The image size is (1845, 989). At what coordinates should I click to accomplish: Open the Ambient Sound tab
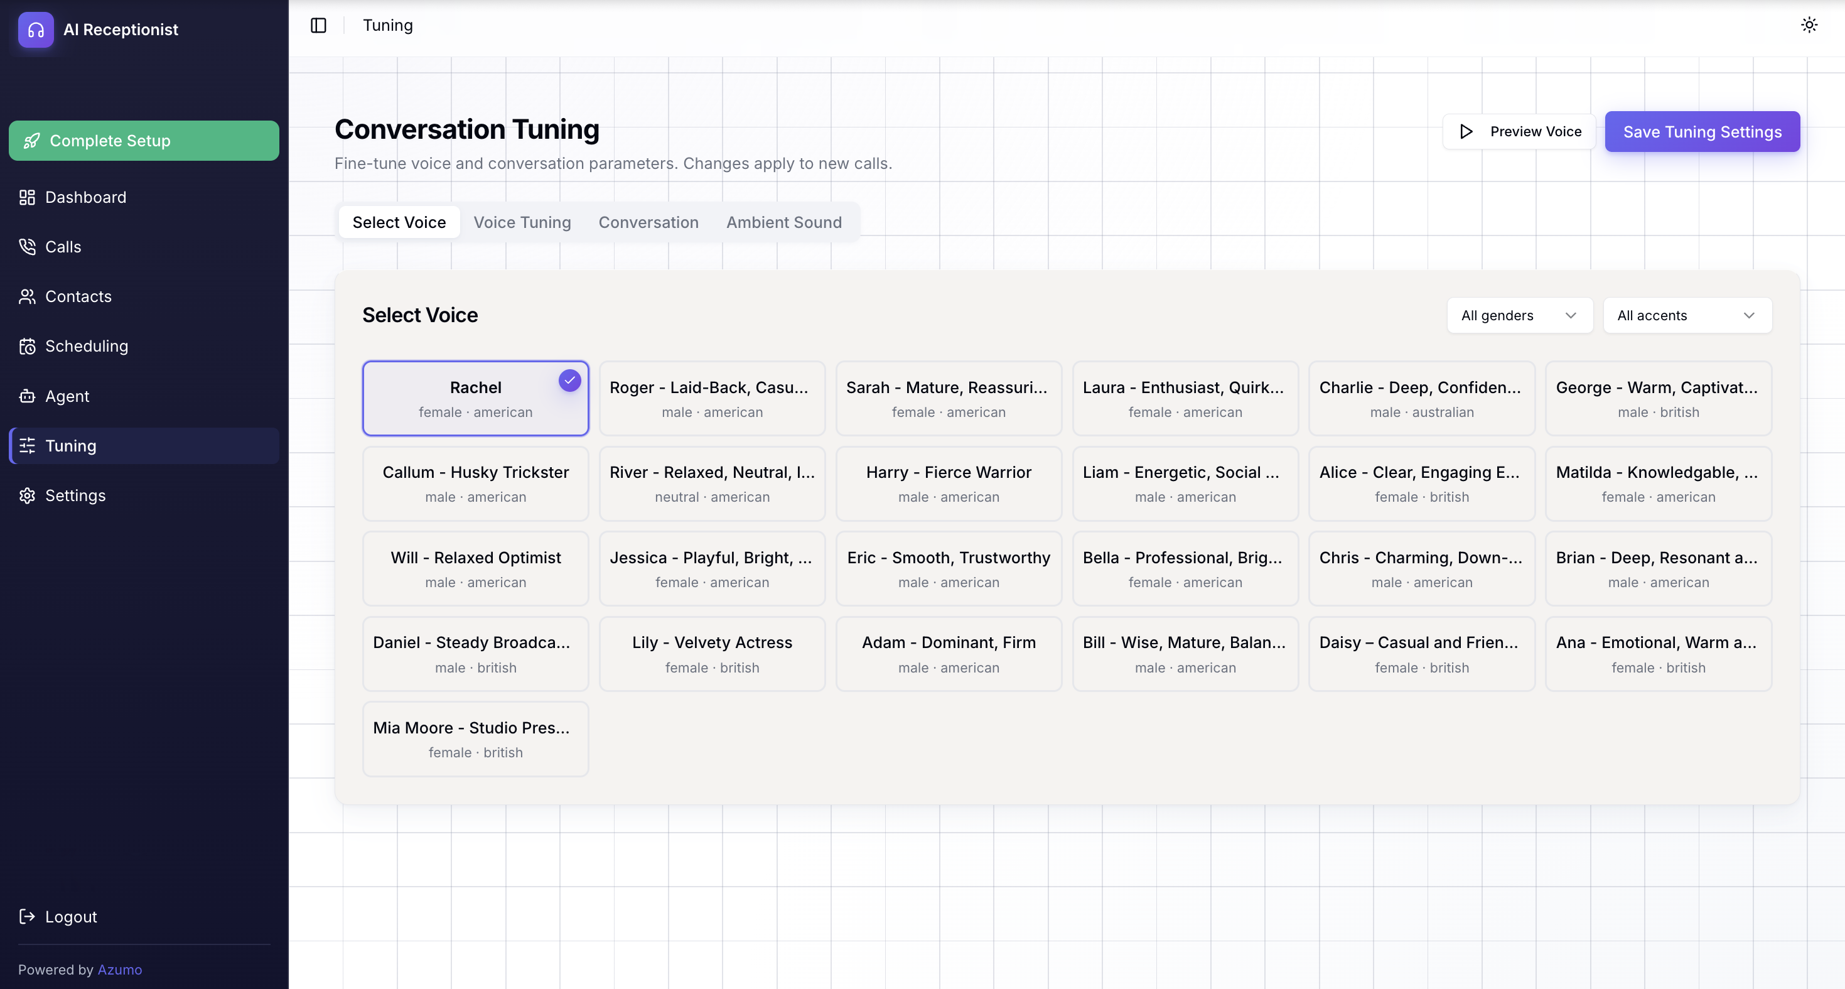click(x=784, y=222)
